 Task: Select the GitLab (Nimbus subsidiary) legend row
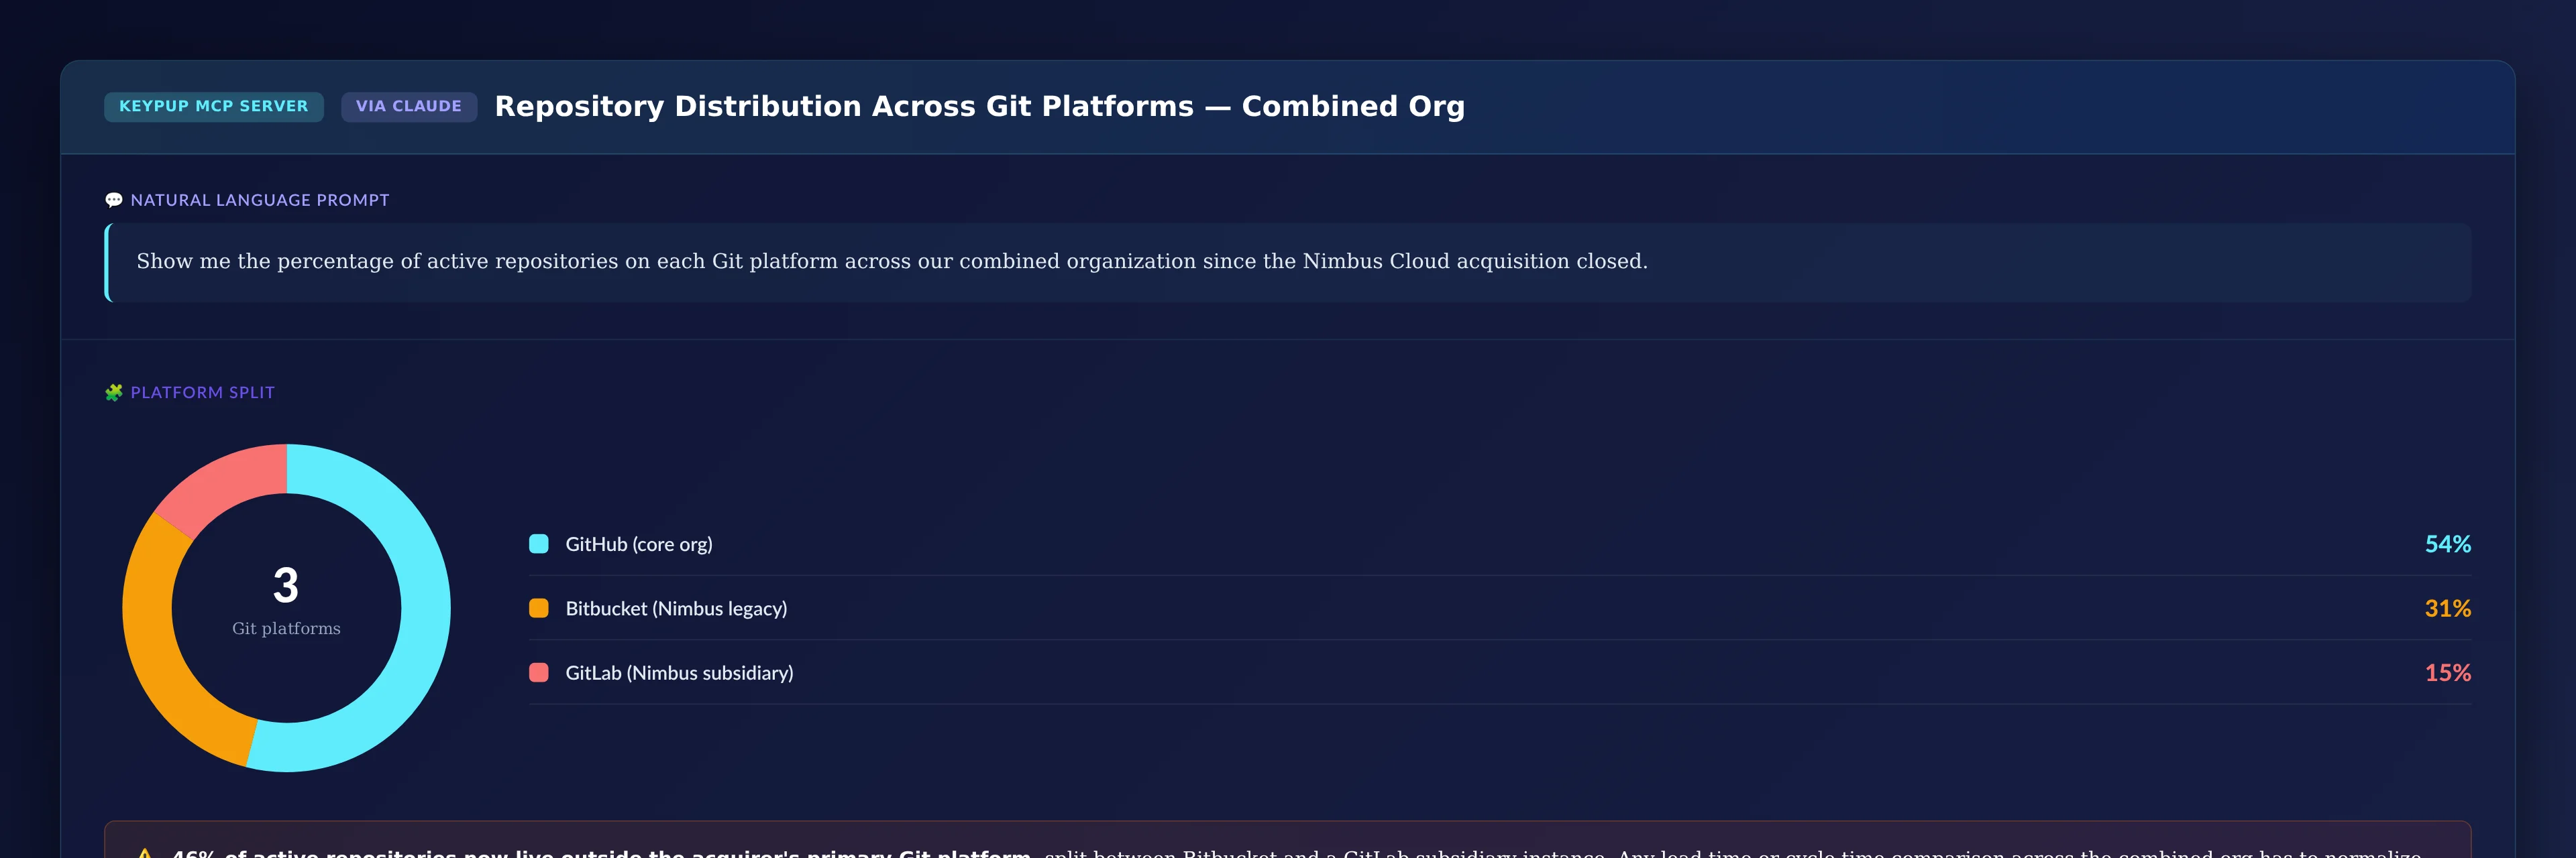pos(1500,672)
